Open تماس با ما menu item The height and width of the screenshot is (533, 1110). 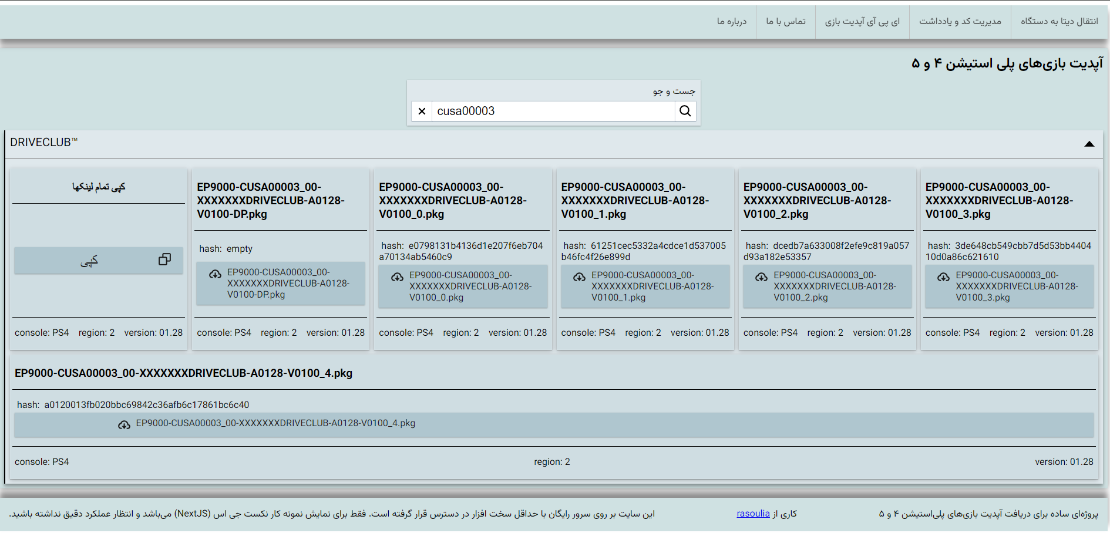pyautogui.click(x=786, y=22)
